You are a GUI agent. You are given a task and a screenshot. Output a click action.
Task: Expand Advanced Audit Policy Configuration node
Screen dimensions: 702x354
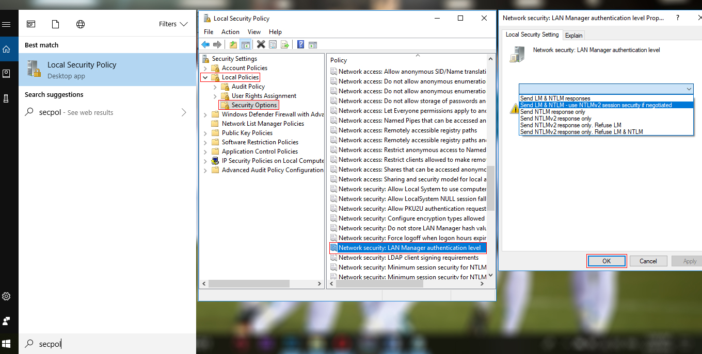pos(205,170)
